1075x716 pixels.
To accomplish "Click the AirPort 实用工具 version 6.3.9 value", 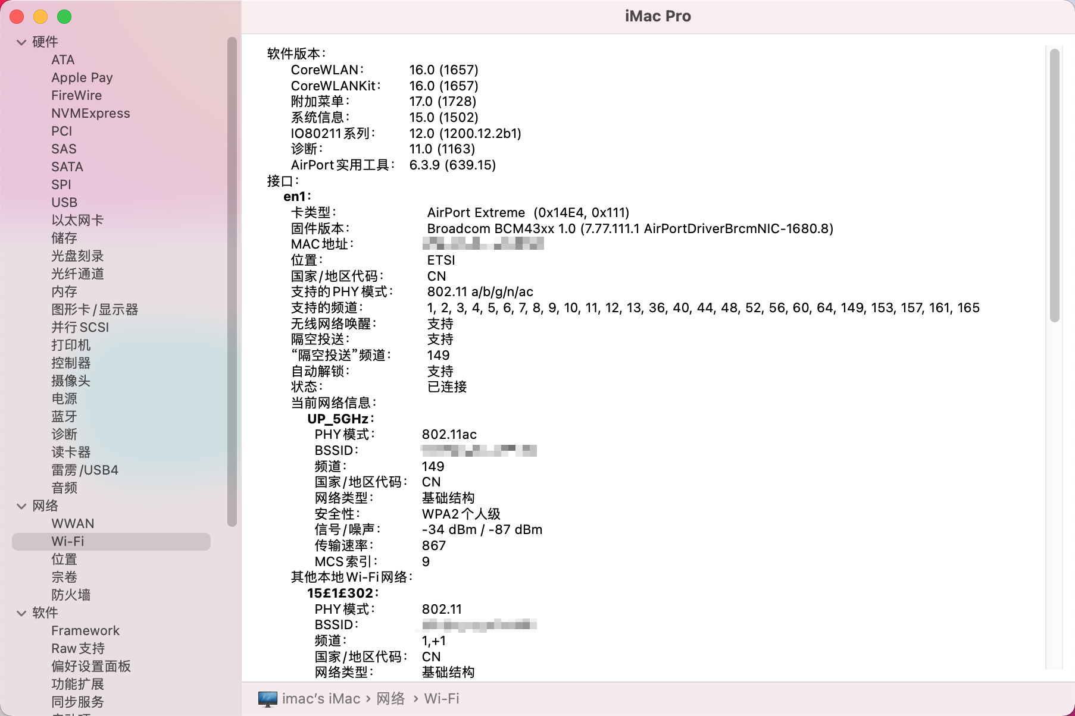I will point(453,165).
